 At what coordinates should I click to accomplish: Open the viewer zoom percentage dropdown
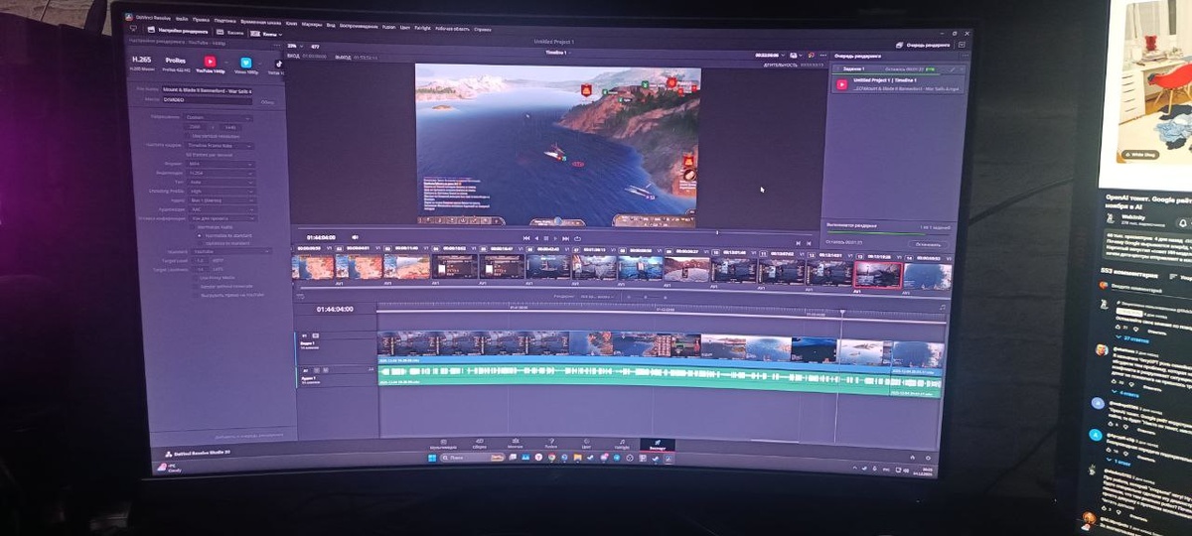click(295, 46)
